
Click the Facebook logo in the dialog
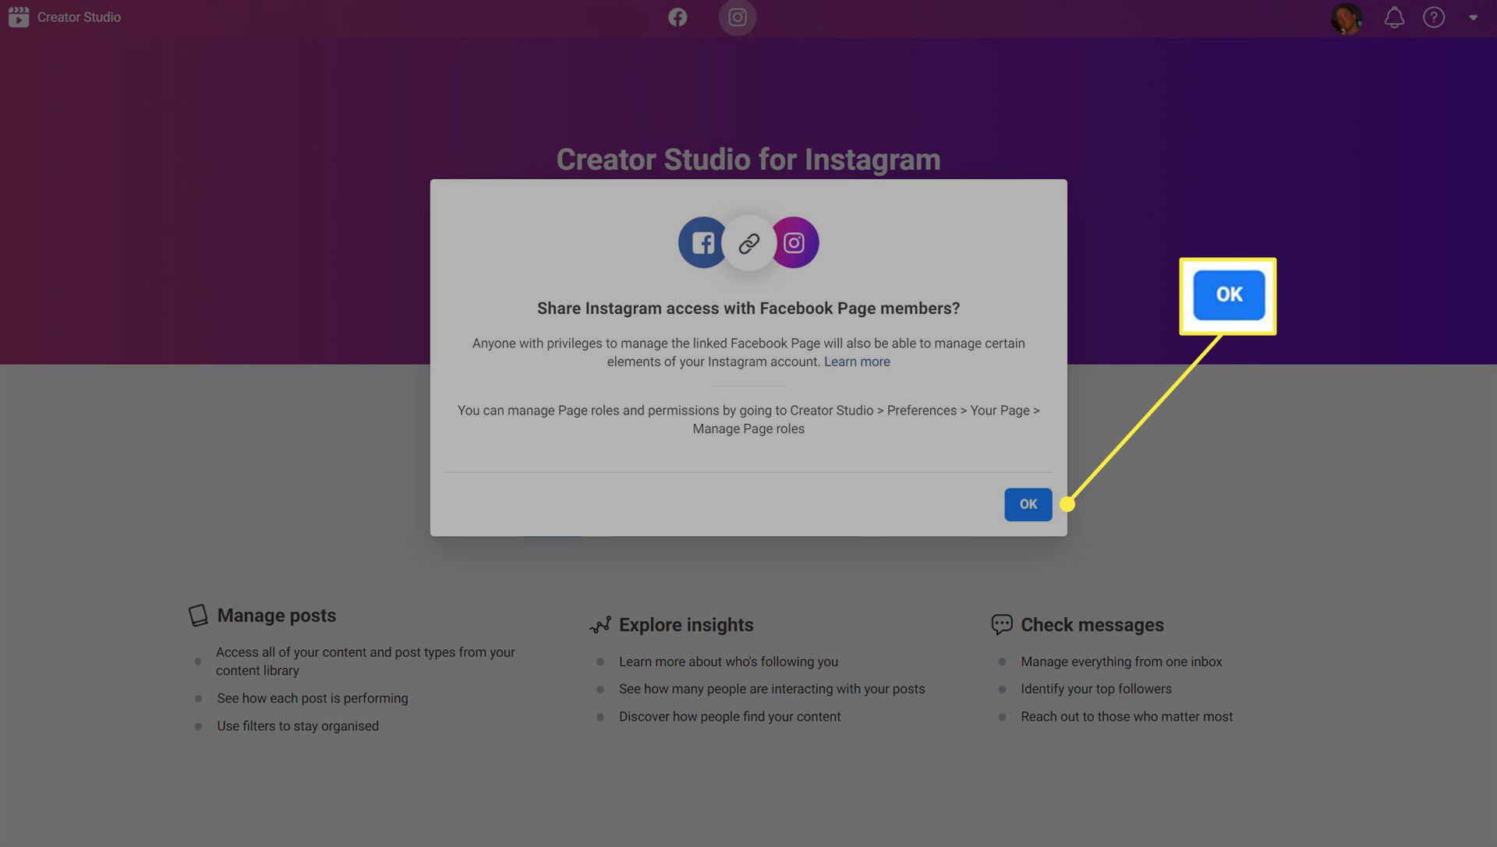pyautogui.click(x=701, y=242)
